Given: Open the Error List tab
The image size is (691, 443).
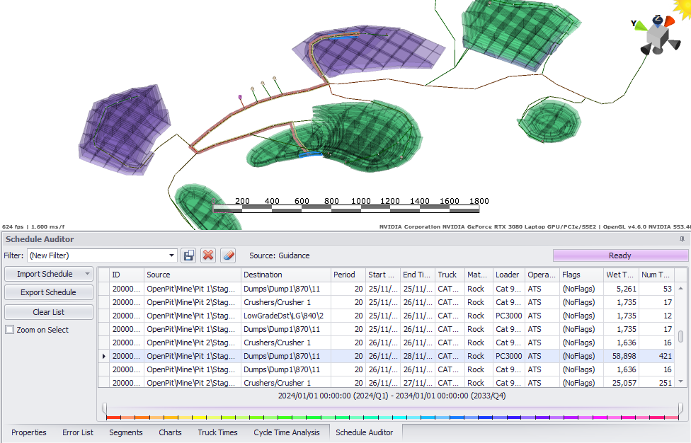Looking at the screenshot, I should [77, 432].
